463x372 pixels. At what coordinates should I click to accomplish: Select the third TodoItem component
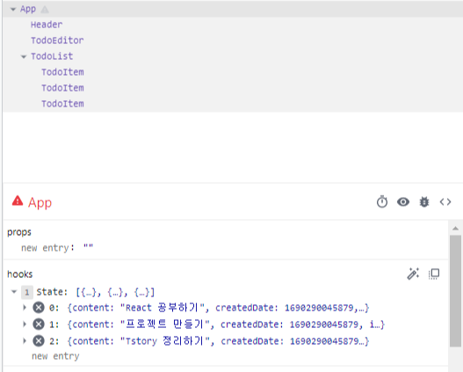coord(62,104)
